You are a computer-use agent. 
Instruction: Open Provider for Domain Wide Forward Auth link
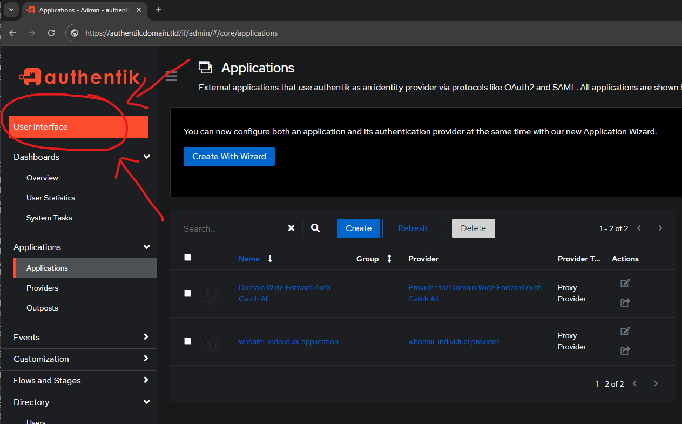[x=475, y=293]
